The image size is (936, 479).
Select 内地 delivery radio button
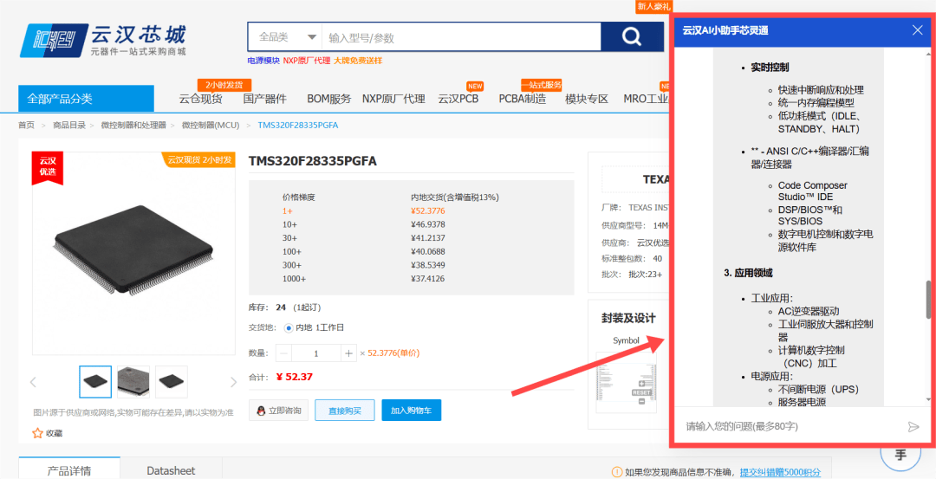pos(289,327)
